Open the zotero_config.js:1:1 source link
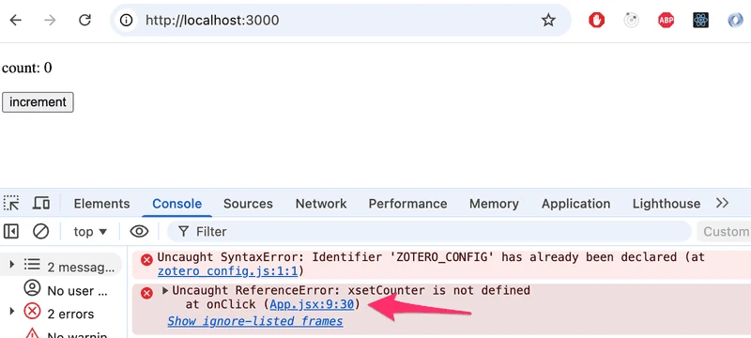Screen dimensions: 751x338 (228, 271)
